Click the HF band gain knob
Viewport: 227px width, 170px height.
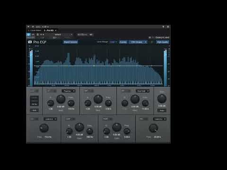pos(135,99)
